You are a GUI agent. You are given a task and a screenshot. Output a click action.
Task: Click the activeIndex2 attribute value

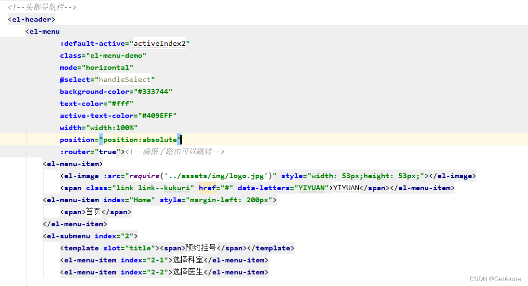click(160, 44)
